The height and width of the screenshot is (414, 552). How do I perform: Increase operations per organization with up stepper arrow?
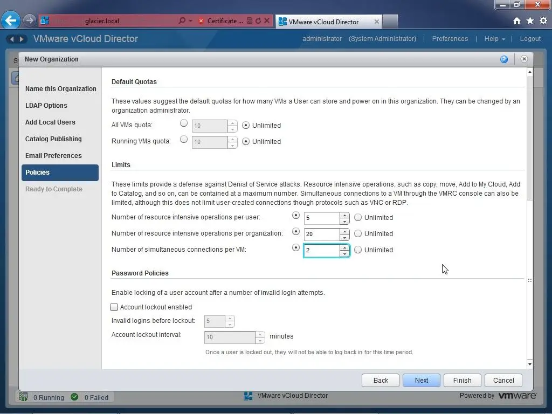(344, 231)
